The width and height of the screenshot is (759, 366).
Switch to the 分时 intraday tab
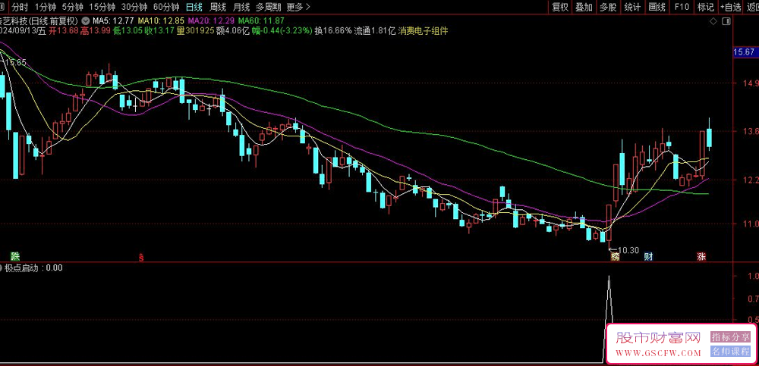(x=20, y=7)
